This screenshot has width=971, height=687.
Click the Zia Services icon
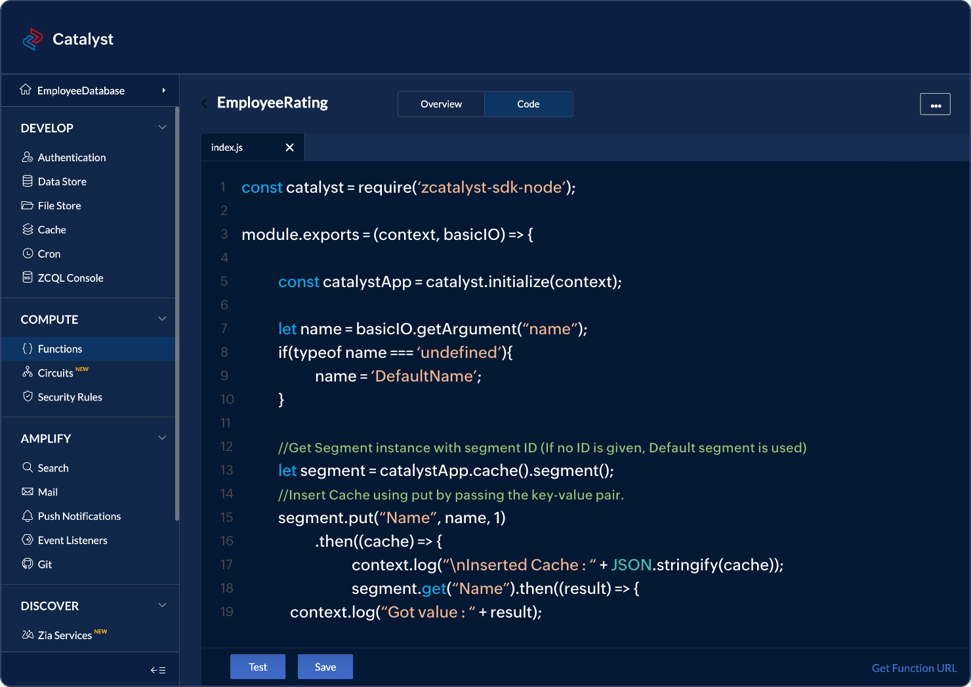(x=28, y=635)
